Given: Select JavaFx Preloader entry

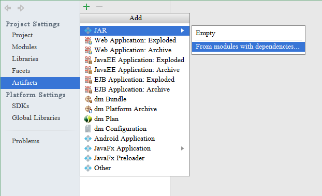Looking at the screenshot, I should pyautogui.click(x=135, y=158).
